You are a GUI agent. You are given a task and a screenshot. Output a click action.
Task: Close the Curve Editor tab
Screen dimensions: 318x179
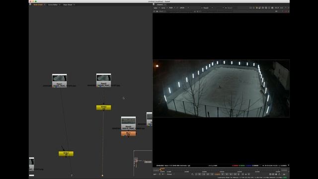pyautogui.click(x=60, y=4)
